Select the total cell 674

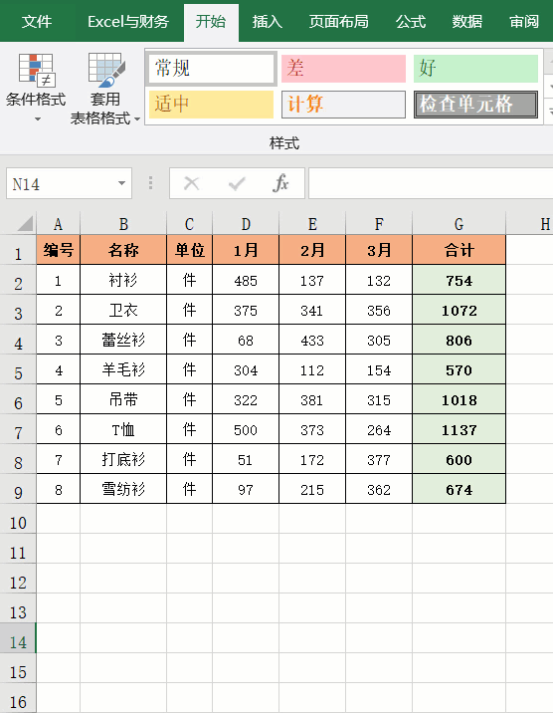tap(460, 489)
